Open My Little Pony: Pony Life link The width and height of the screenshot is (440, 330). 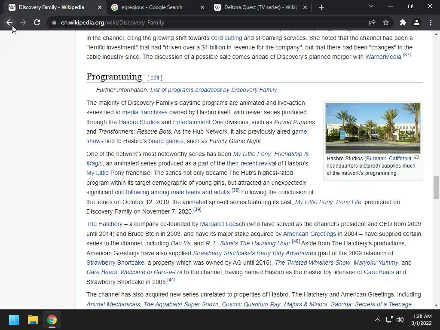coord(328,202)
